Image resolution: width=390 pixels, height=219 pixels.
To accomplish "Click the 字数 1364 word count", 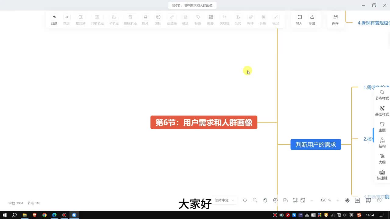I will (16, 203).
